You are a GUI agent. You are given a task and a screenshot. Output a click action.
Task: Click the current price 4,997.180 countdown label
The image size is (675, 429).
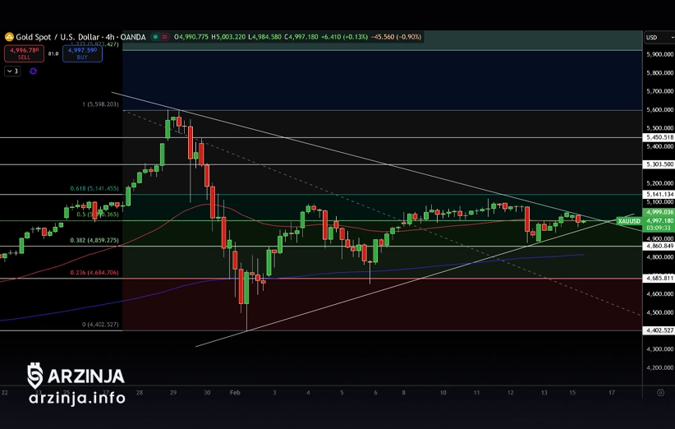pos(659,220)
